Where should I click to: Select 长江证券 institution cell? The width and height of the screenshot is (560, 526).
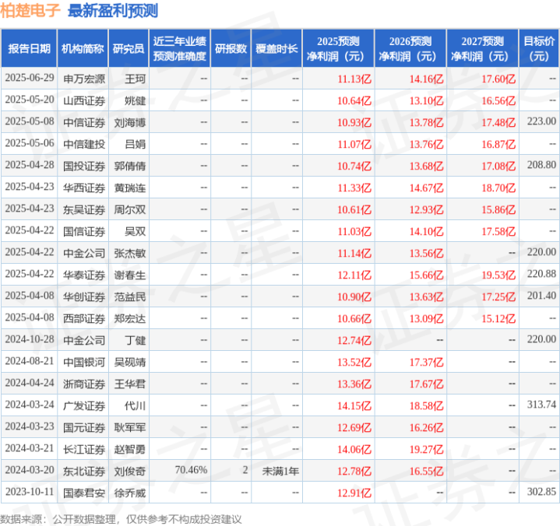coord(84,449)
